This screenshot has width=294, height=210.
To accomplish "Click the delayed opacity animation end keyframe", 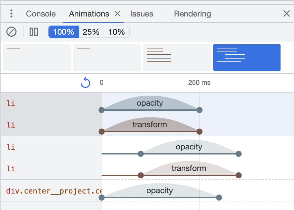I will (239, 154).
